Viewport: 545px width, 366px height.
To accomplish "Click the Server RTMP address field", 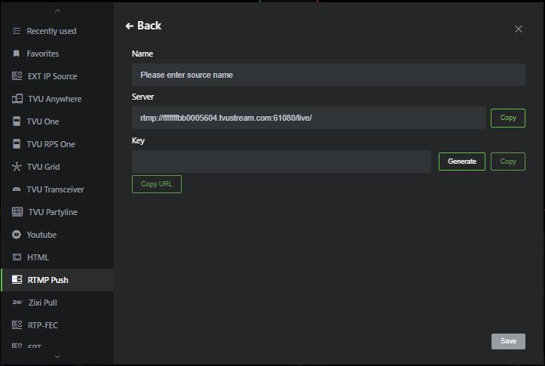I will [x=308, y=118].
